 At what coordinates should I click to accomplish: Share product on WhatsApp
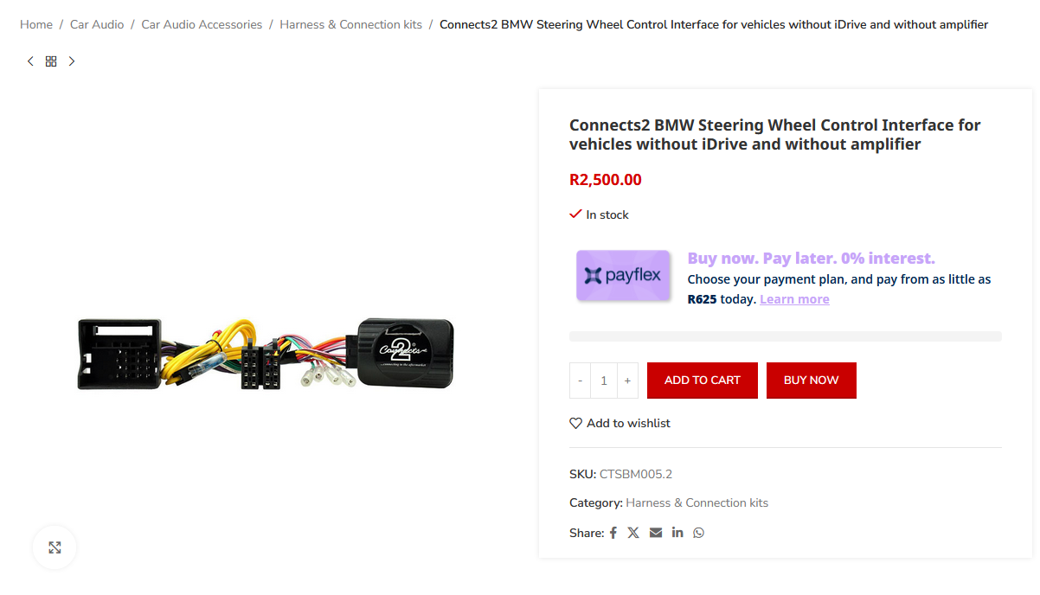(x=698, y=533)
